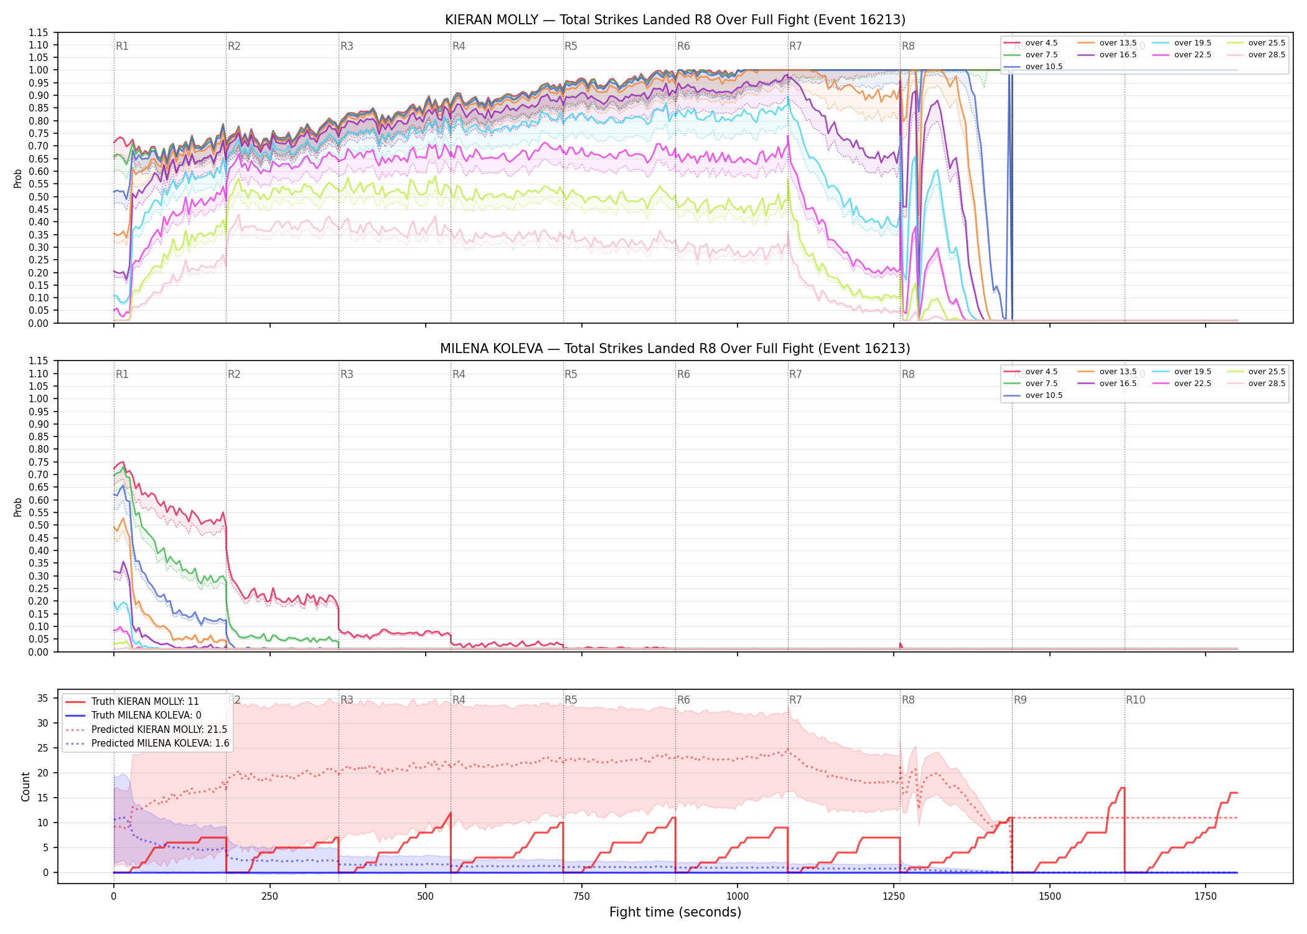This screenshot has height=934, width=1307.
Task: Click the R4 round marker in top chart
Action: pos(459,46)
